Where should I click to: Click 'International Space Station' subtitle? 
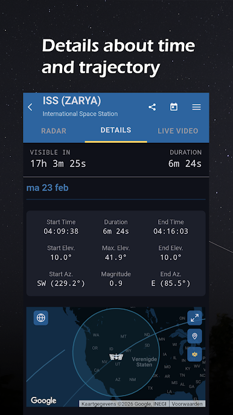(x=80, y=114)
